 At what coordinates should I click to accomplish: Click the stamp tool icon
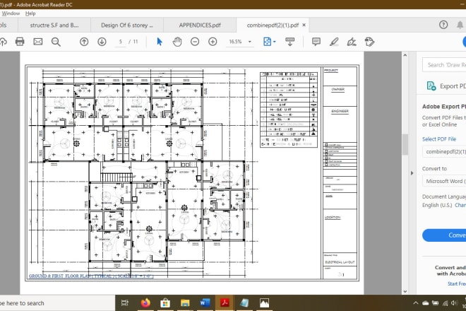pos(369,42)
